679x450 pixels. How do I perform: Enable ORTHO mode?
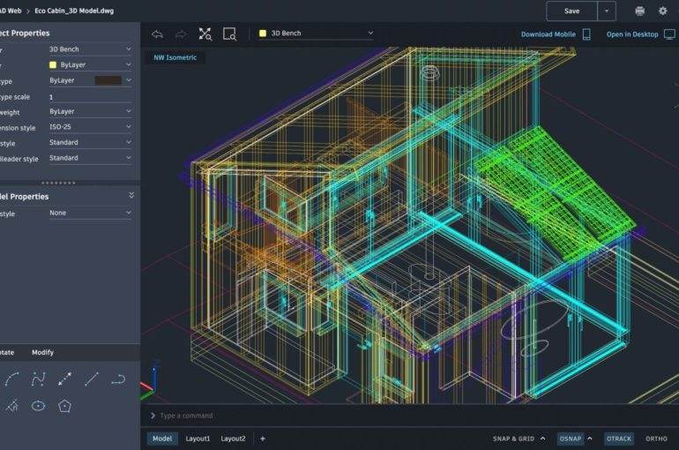[x=656, y=439]
